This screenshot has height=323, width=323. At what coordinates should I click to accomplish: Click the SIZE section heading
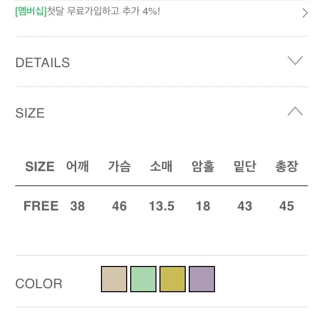[30, 113]
